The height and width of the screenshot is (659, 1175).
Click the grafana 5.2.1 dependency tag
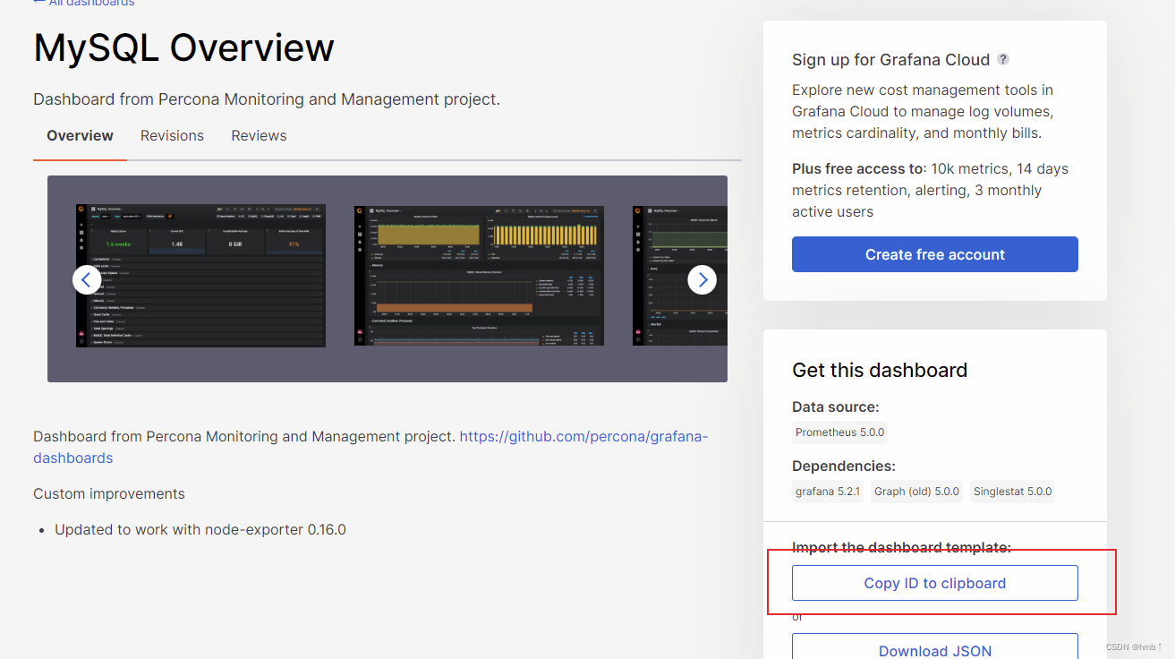click(x=828, y=492)
